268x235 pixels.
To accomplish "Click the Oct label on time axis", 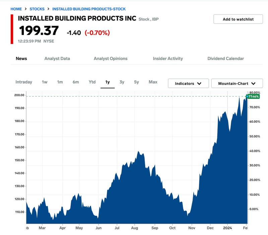I will coord(172,228).
